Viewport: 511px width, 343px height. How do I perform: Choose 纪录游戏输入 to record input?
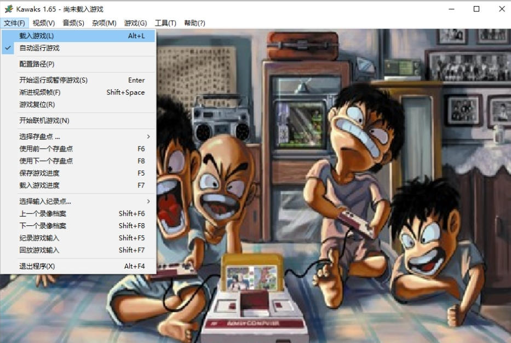tap(78, 238)
